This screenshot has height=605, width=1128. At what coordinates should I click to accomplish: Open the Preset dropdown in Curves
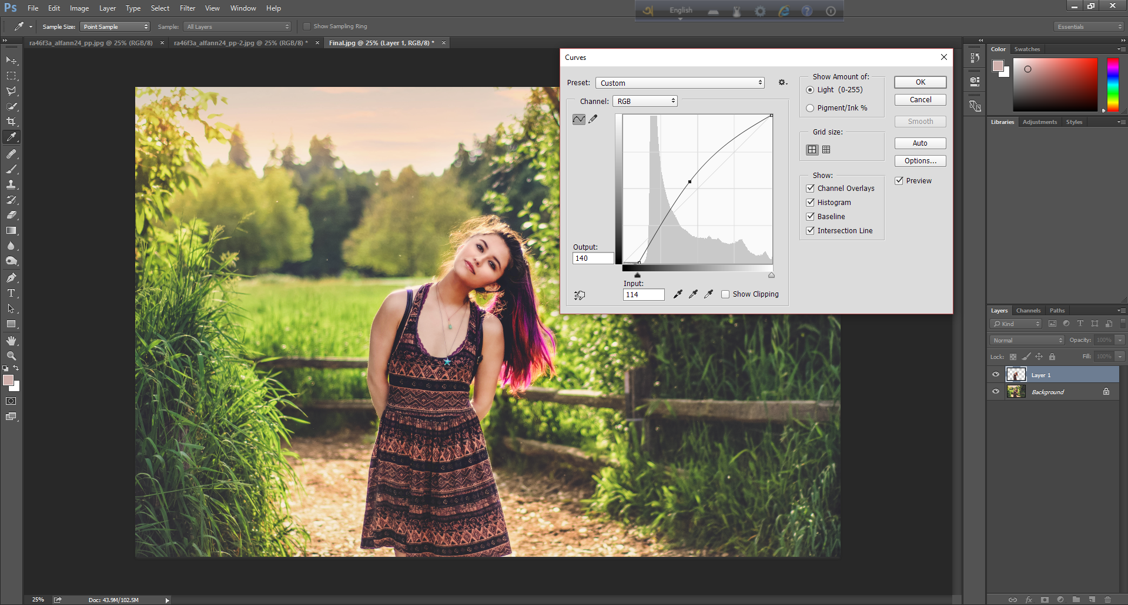(x=680, y=83)
